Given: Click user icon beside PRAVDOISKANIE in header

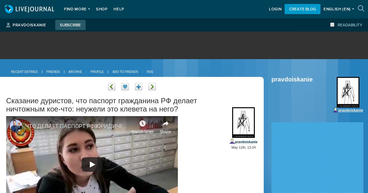Looking at the screenshot, I should tap(8, 25).
